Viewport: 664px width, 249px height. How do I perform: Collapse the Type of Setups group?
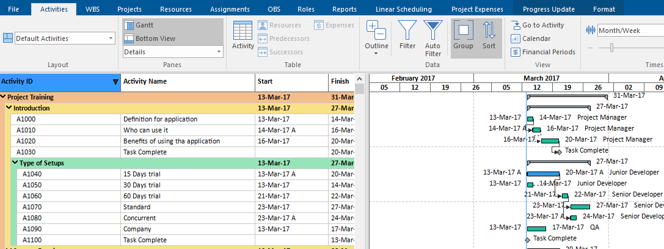click(15, 163)
